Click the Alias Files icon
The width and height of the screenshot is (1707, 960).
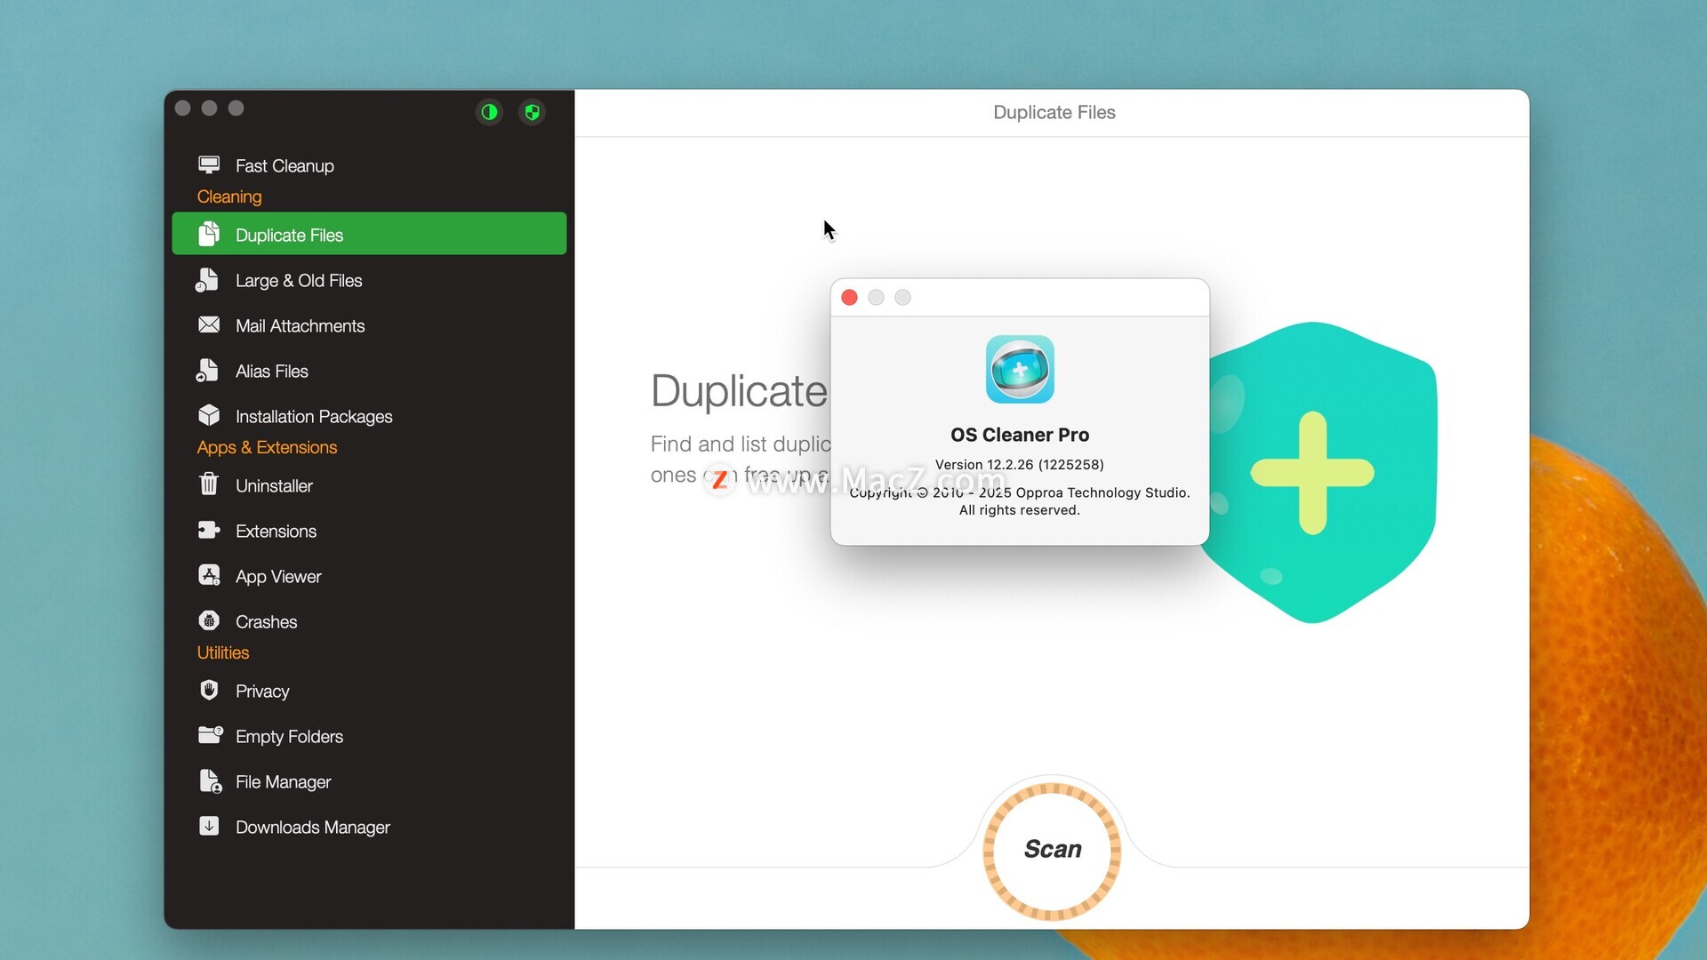pos(207,371)
